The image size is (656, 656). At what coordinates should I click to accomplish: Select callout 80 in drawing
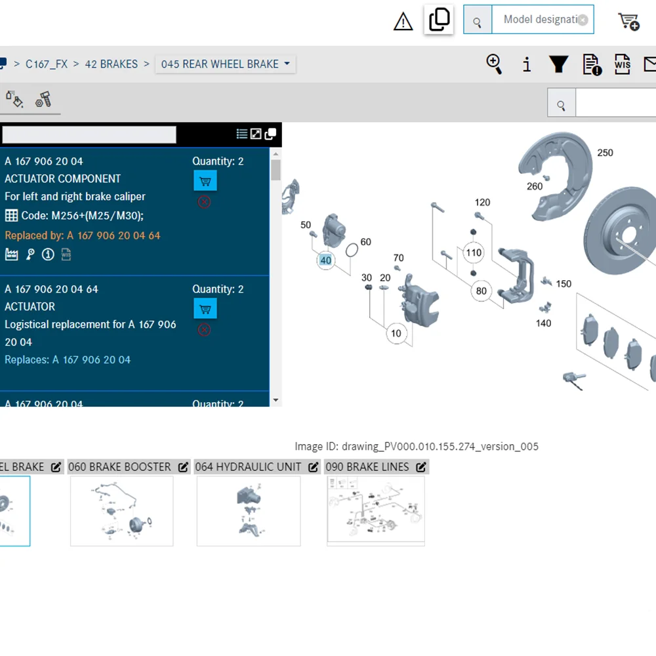481,291
